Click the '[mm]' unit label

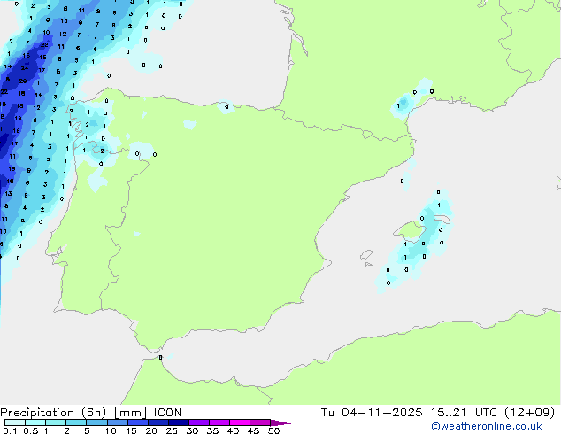coord(131,413)
